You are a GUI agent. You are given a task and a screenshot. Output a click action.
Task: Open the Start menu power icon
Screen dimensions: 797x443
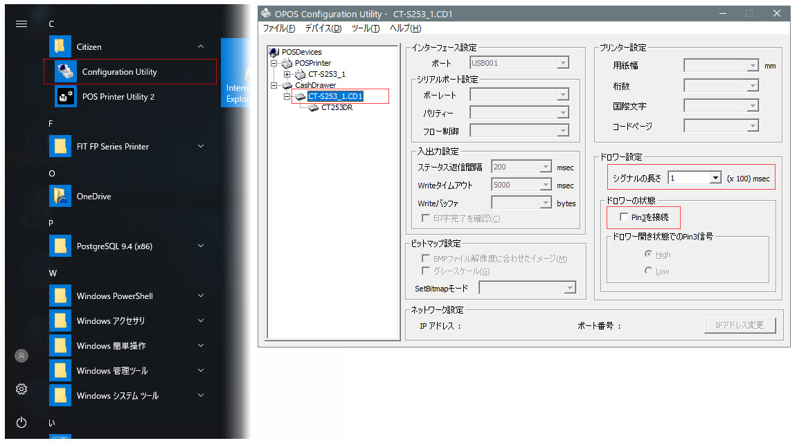[21, 422]
